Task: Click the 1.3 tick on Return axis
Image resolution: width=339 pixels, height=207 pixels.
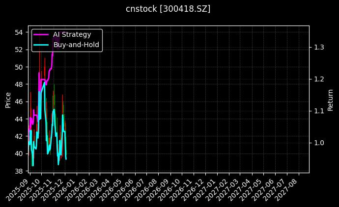Action: tap(319, 47)
